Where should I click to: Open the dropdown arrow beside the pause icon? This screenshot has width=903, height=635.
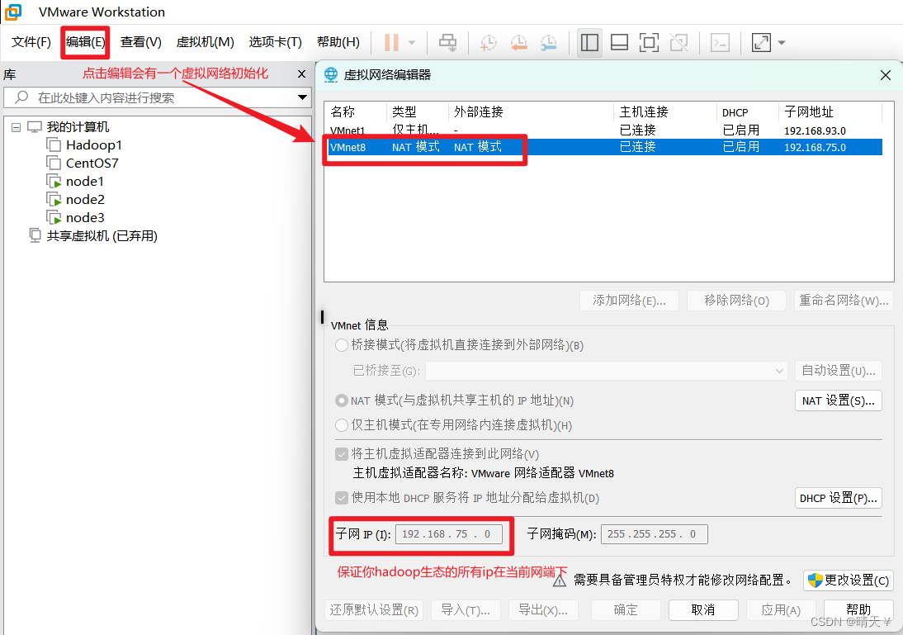tap(412, 43)
